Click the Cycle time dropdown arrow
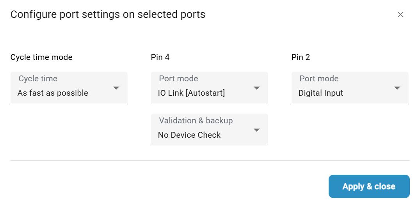The width and height of the screenshot is (418, 207). pos(116,88)
